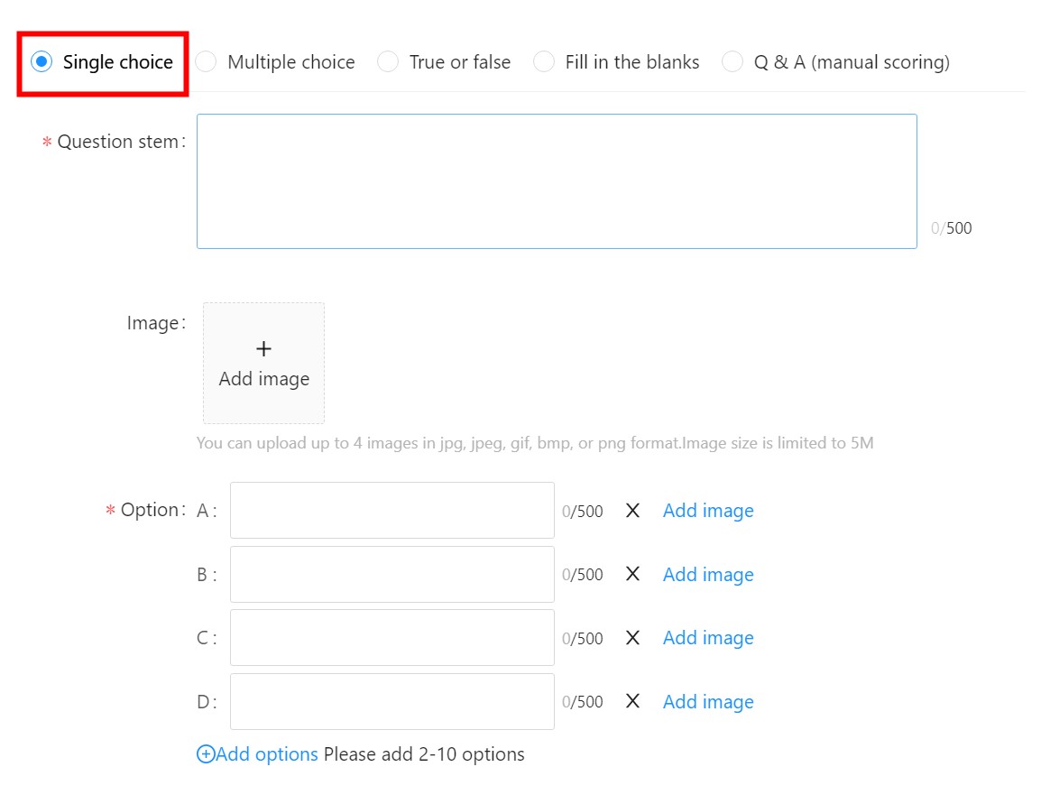Click Add image link for option C

click(708, 638)
